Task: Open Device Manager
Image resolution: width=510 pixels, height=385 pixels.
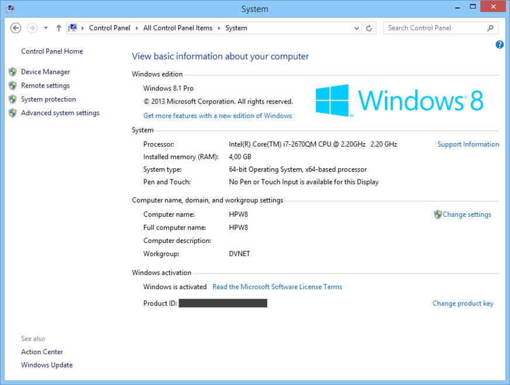Action: 45,72
